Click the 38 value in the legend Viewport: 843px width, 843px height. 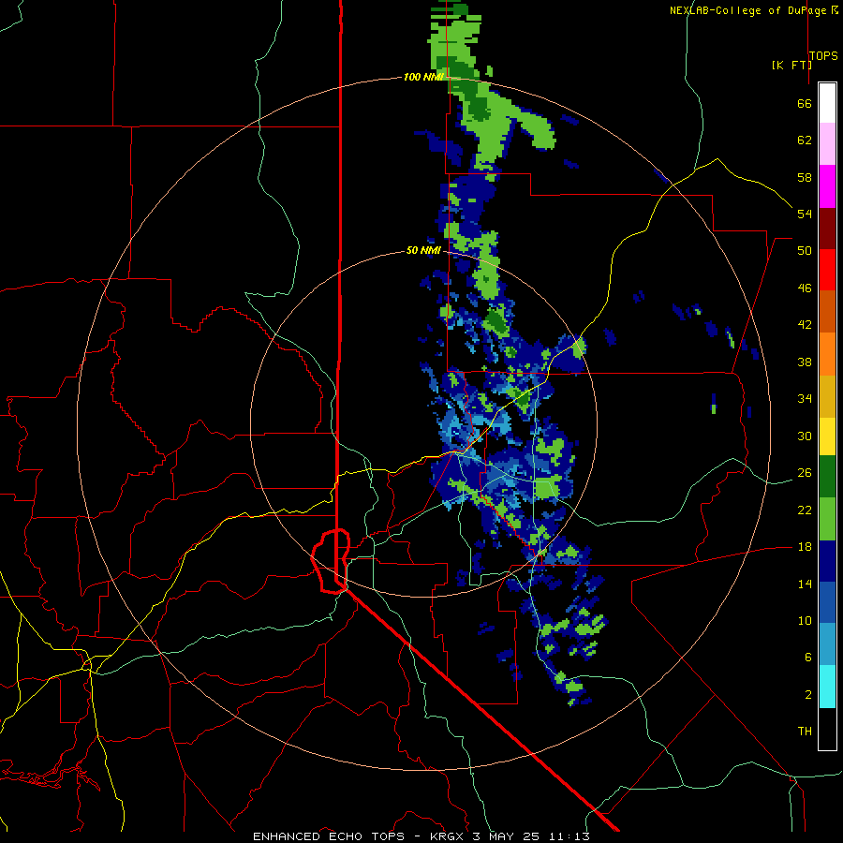click(x=805, y=362)
